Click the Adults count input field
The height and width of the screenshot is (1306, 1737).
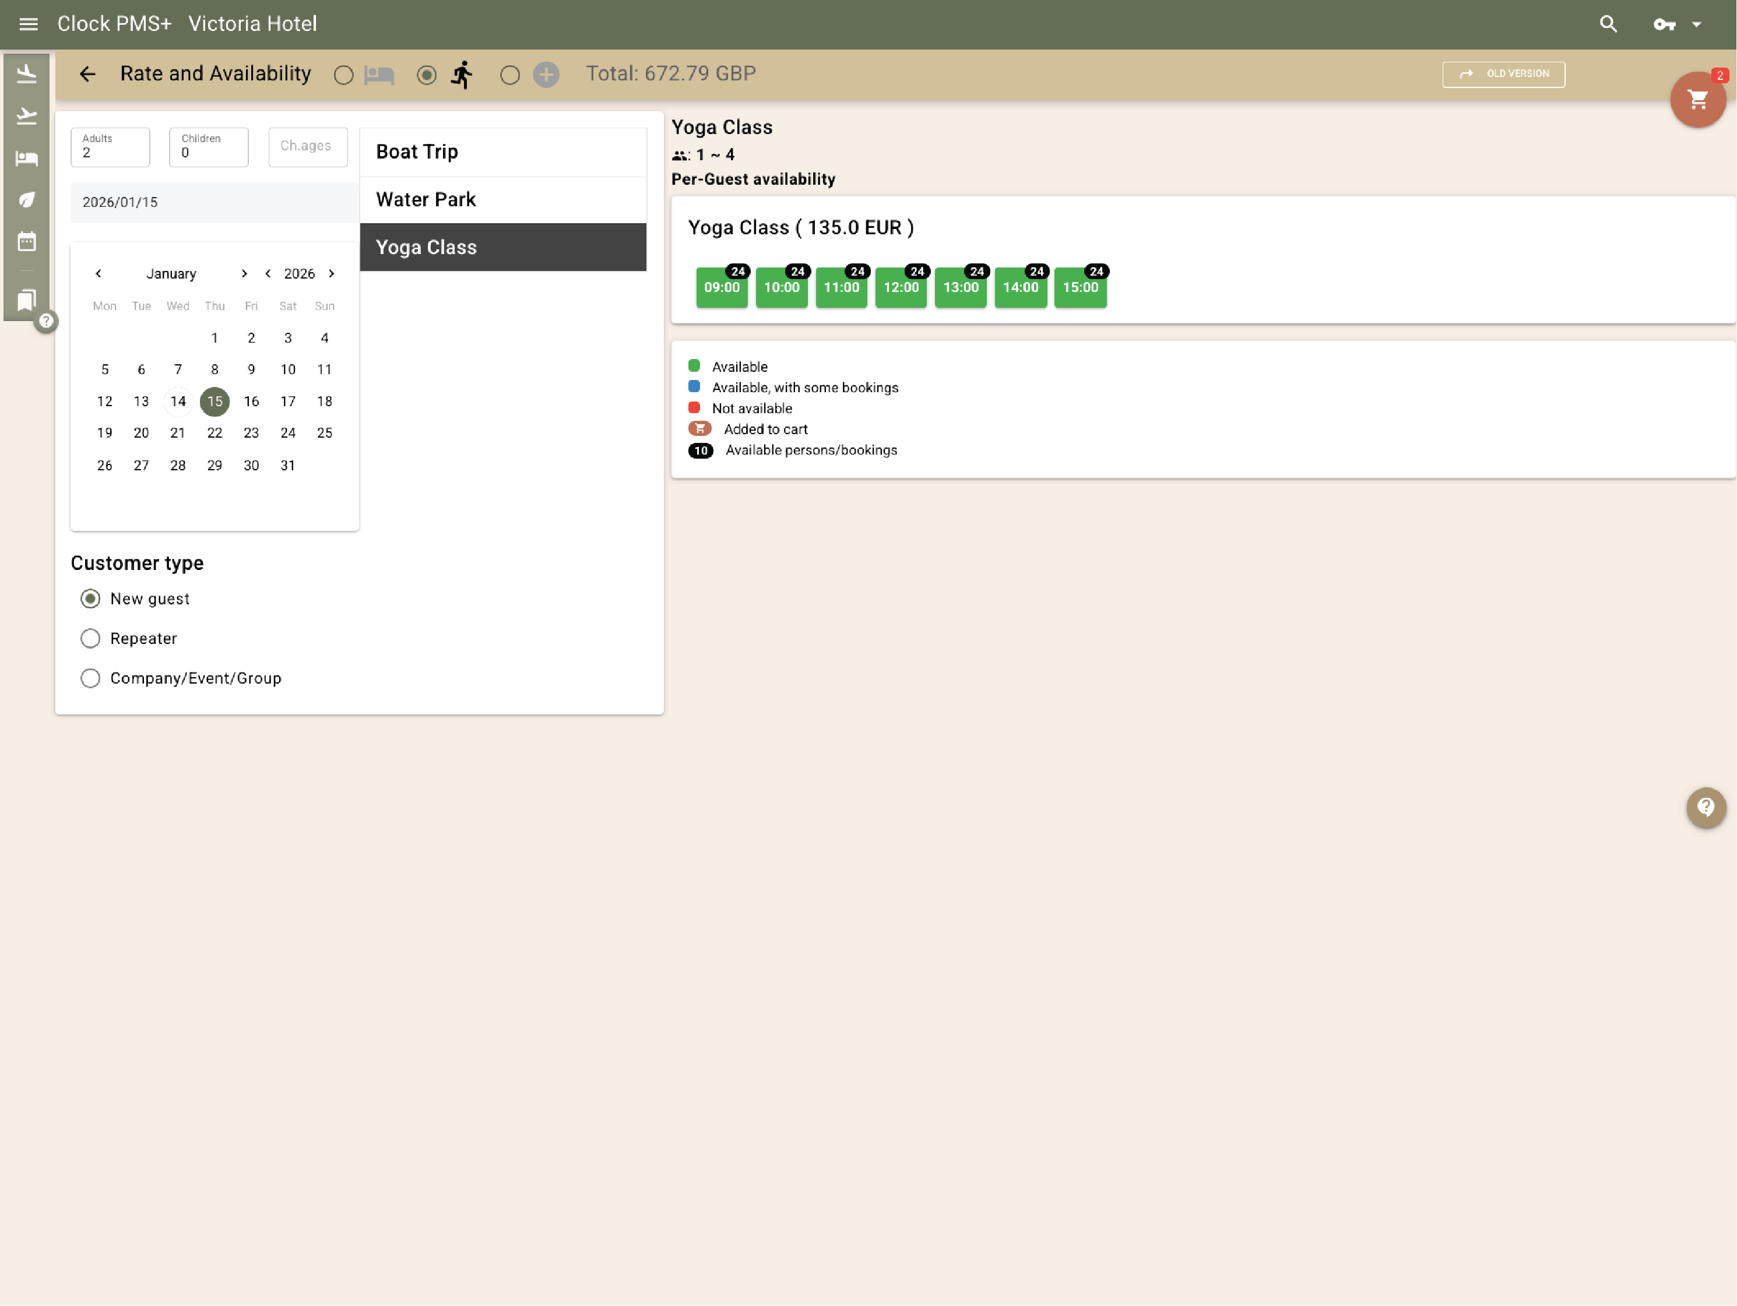tap(110, 147)
